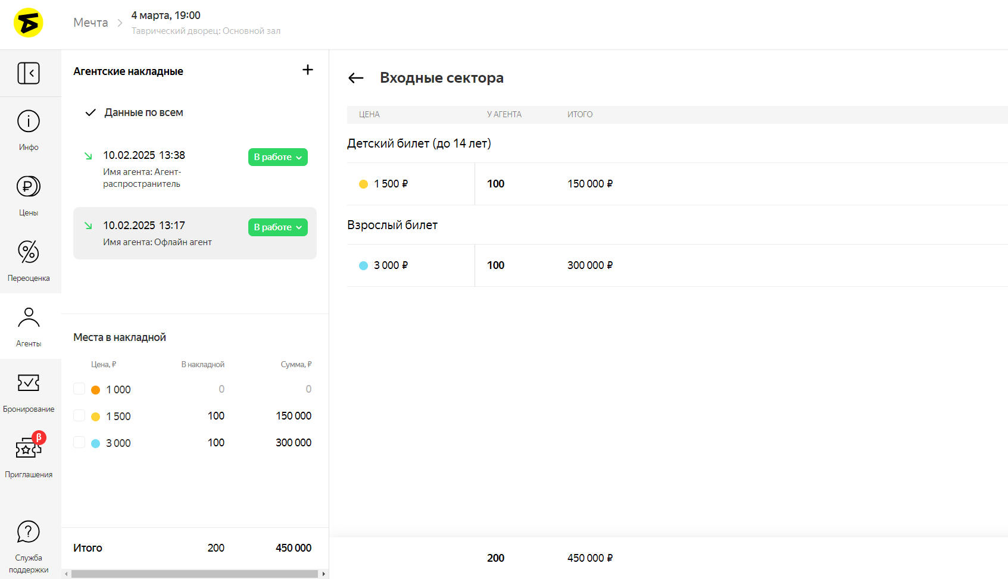Select the Агенты sidebar tab
1008x579 pixels.
click(29, 326)
